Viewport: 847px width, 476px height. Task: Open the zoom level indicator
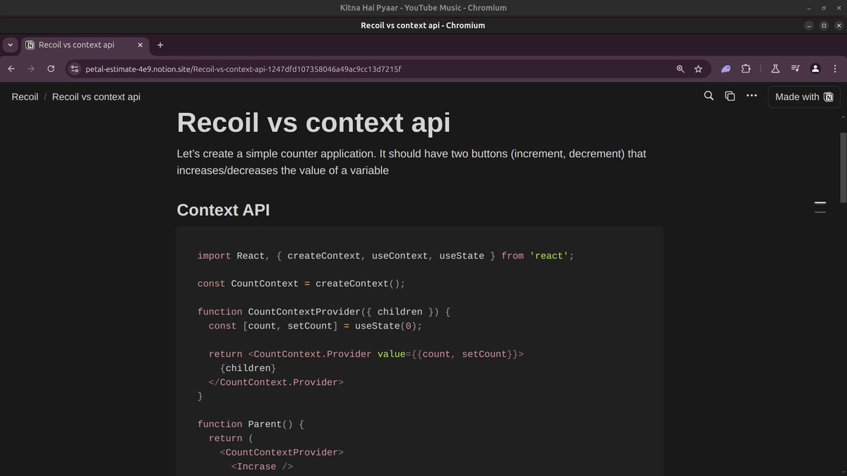(680, 69)
